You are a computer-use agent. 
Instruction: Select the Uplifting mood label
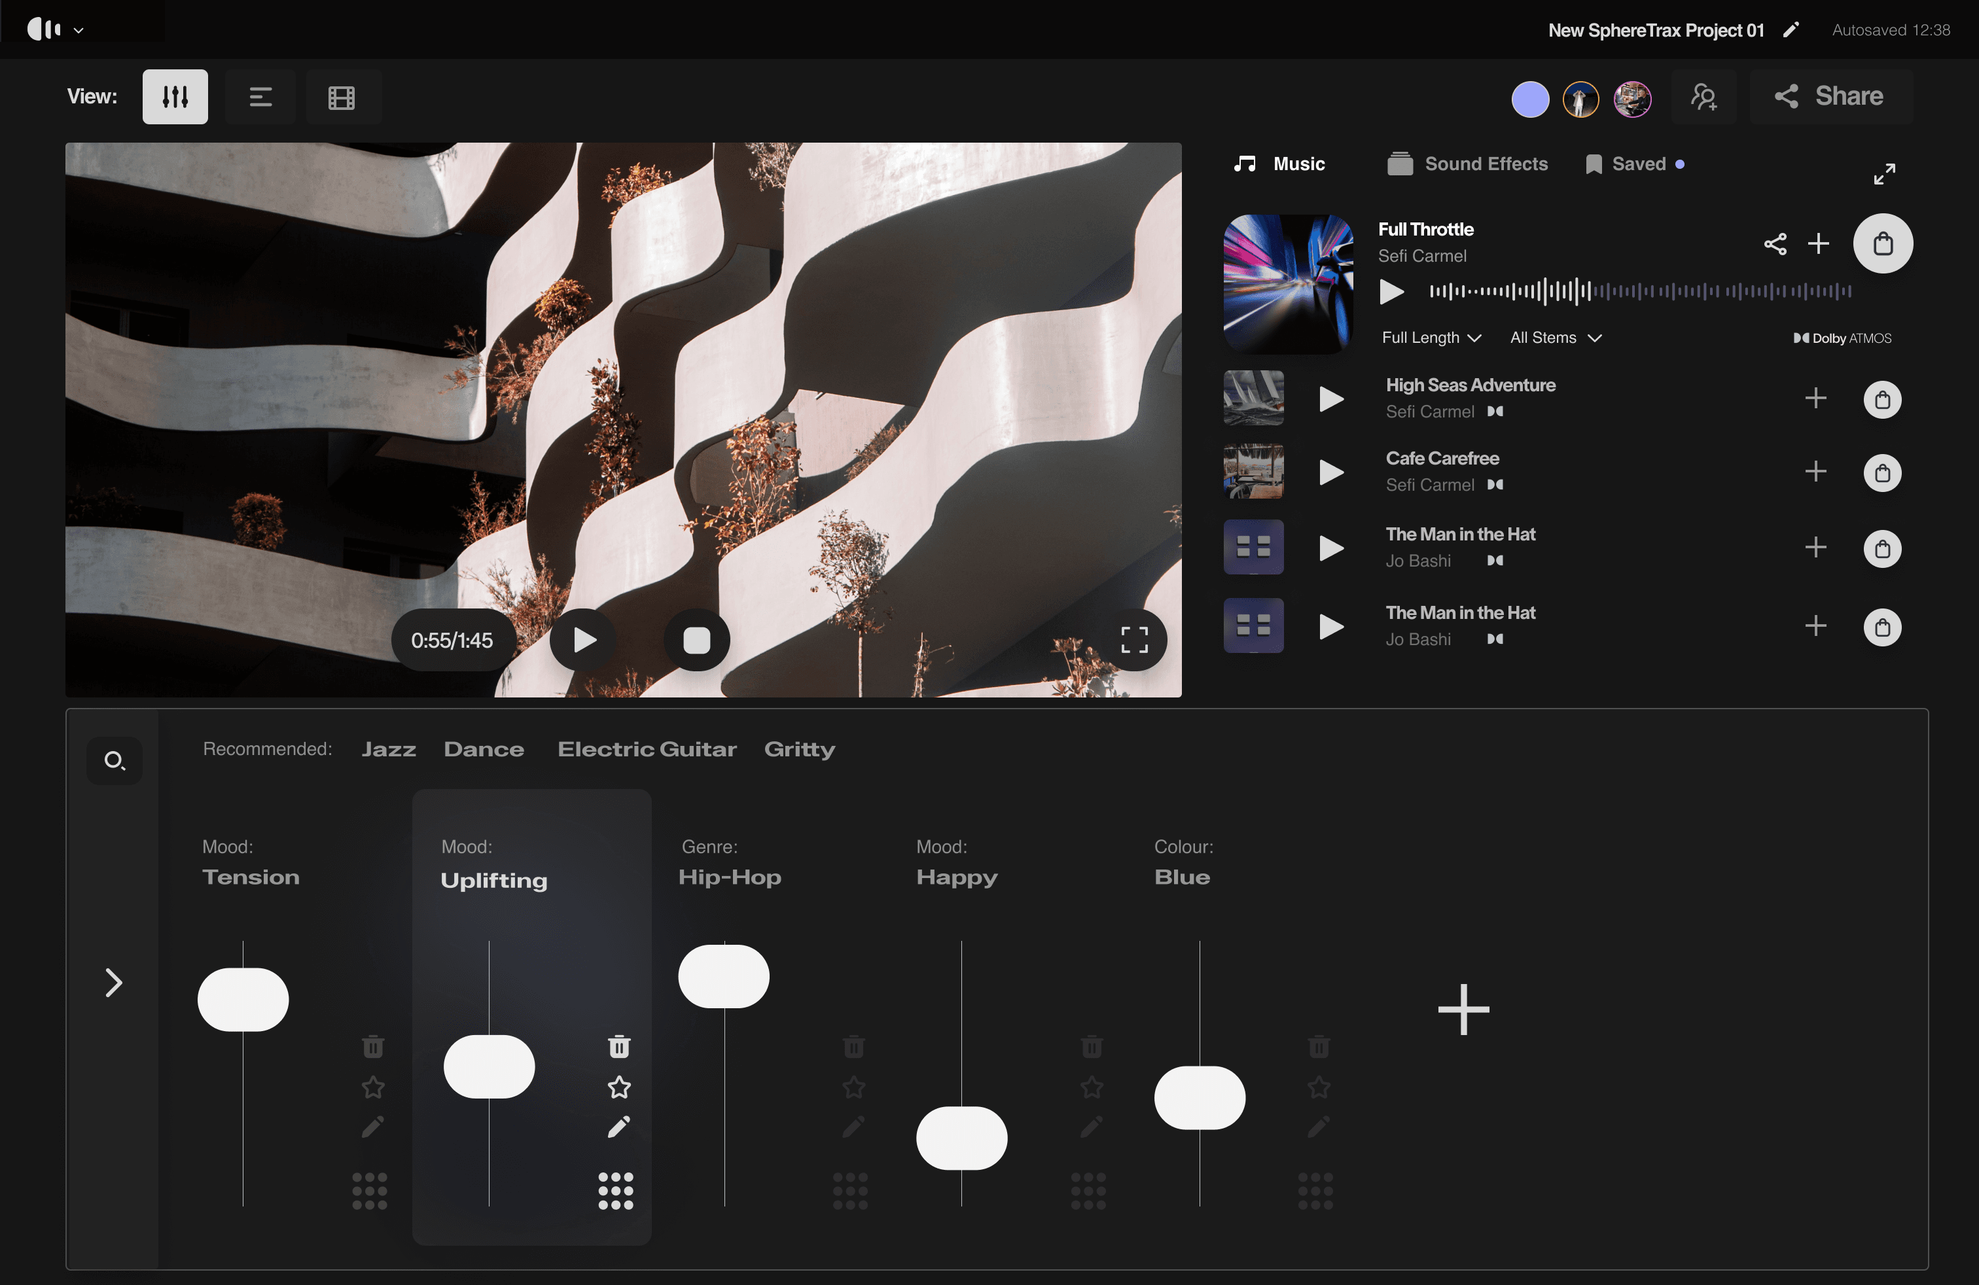[494, 880]
